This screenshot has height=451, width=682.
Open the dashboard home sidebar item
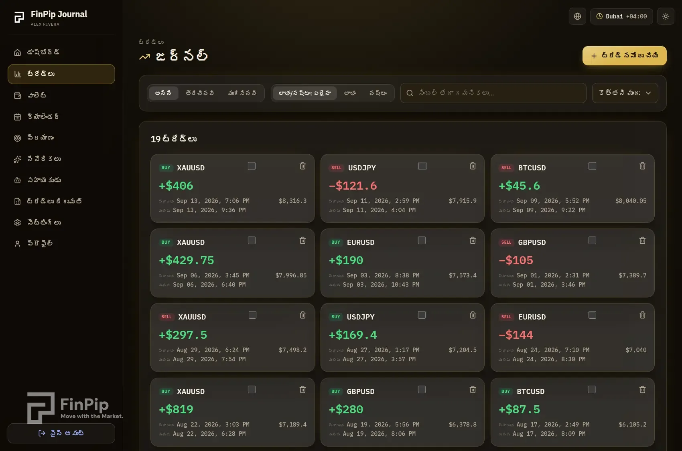coord(61,53)
